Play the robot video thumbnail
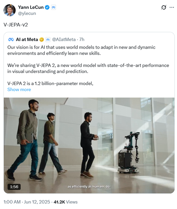Image resolution: width=177 pixels, height=209 pixels. (x=89, y=145)
